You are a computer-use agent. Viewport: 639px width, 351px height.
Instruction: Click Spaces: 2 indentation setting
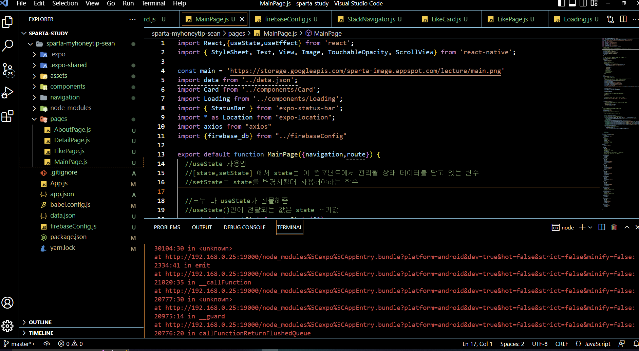(512, 344)
